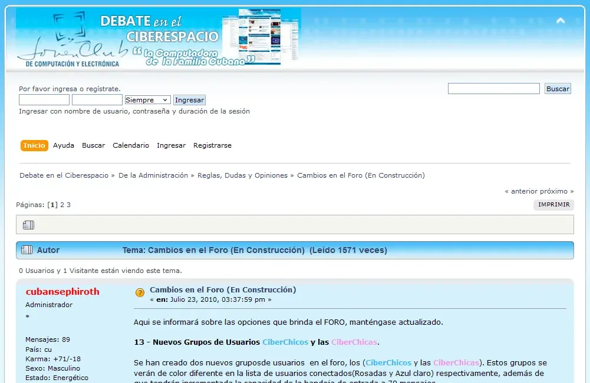Open Cambios en el Foro breadcrumb link
Image resolution: width=590 pixels, height=383 pixels.
pyautogui.click(x=361, y=175)
